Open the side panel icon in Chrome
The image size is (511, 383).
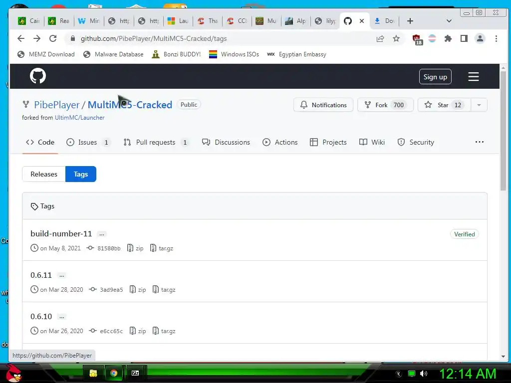tap(464, 39)
